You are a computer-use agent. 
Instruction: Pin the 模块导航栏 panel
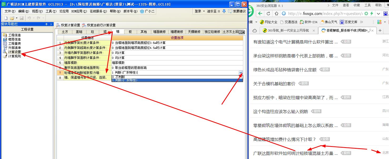pos(46,24)
